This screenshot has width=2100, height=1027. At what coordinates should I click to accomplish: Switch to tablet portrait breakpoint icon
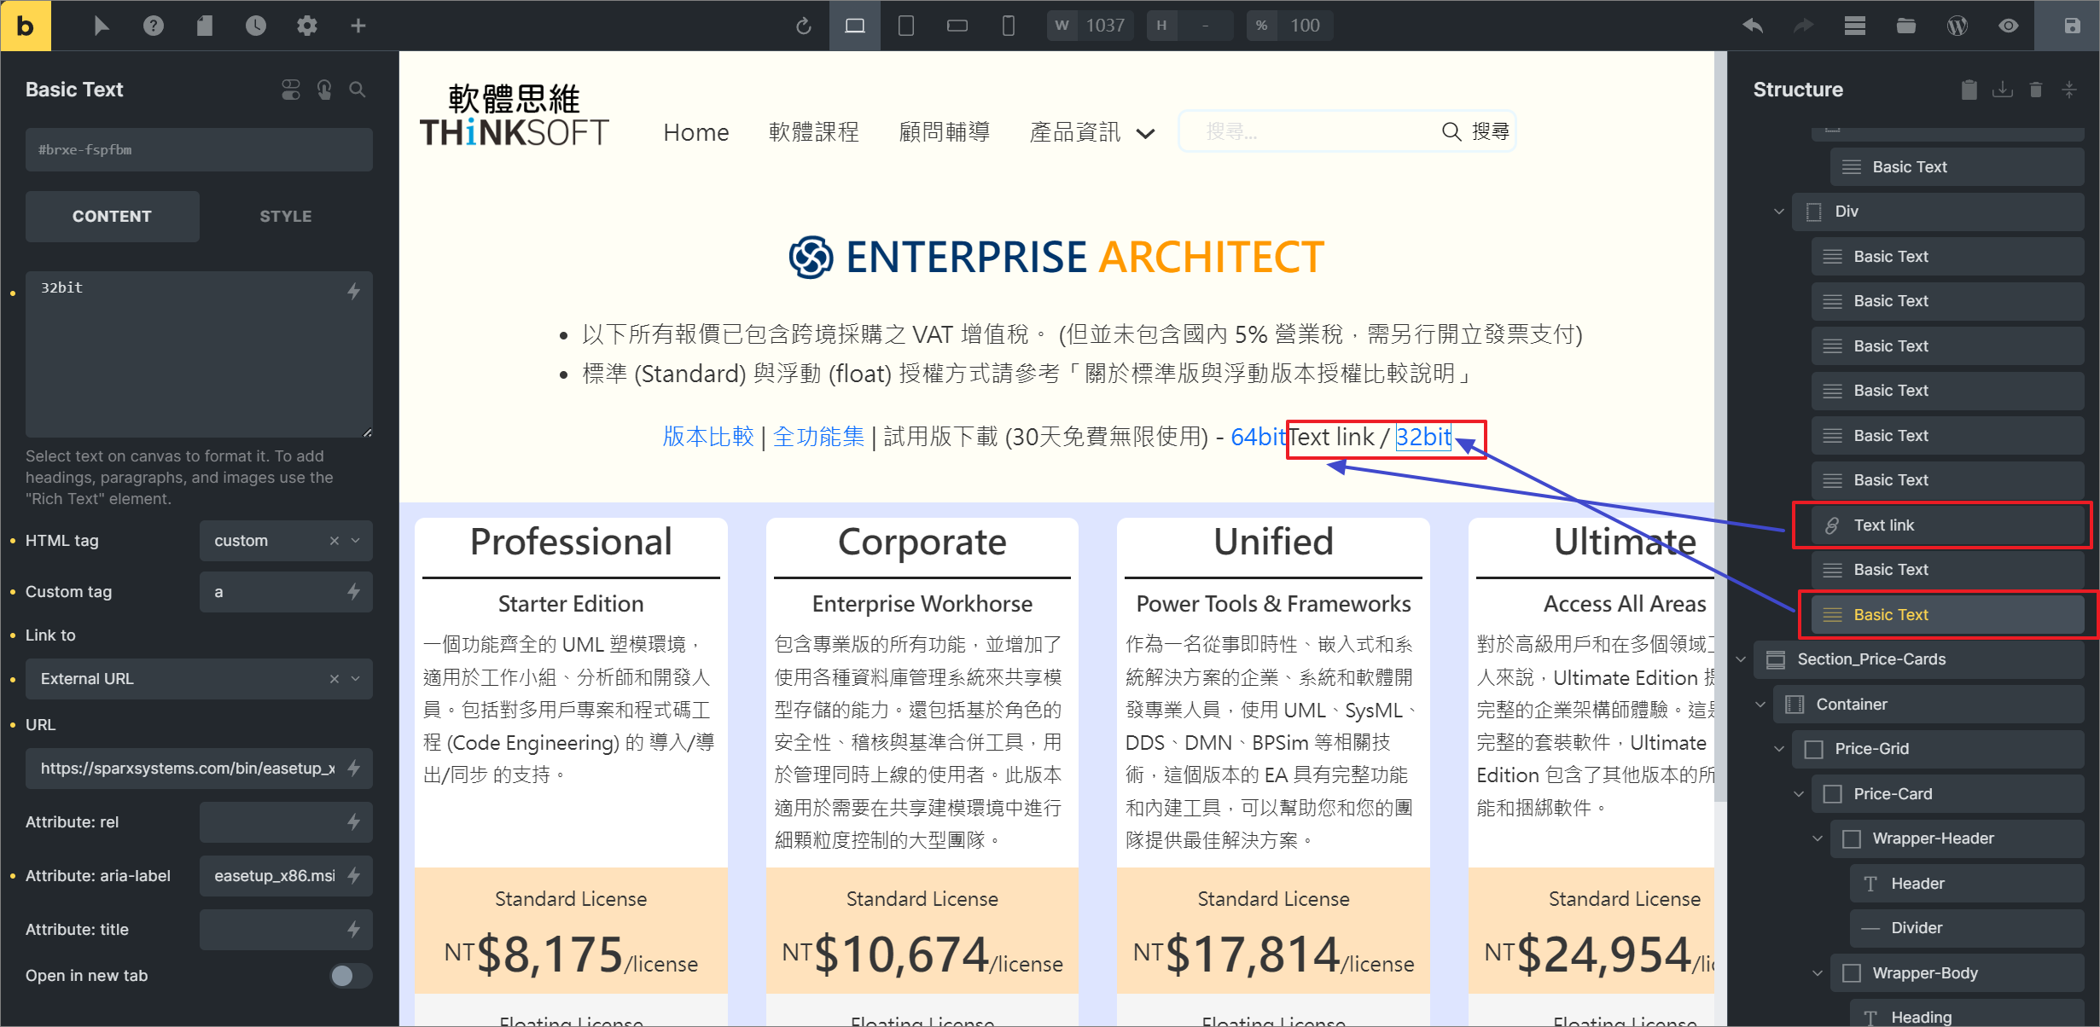(x=906, y=26)
